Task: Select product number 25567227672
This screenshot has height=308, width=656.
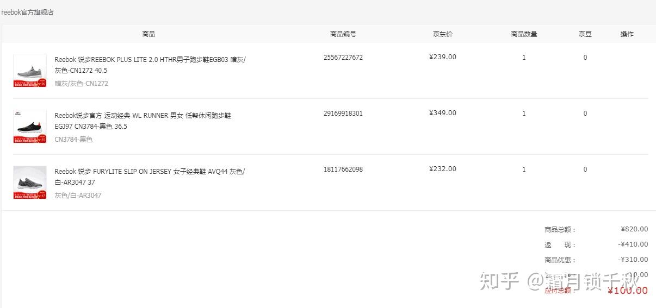Action: 343,57
